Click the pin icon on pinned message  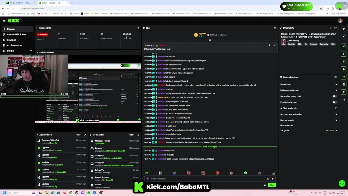(269, 45)
